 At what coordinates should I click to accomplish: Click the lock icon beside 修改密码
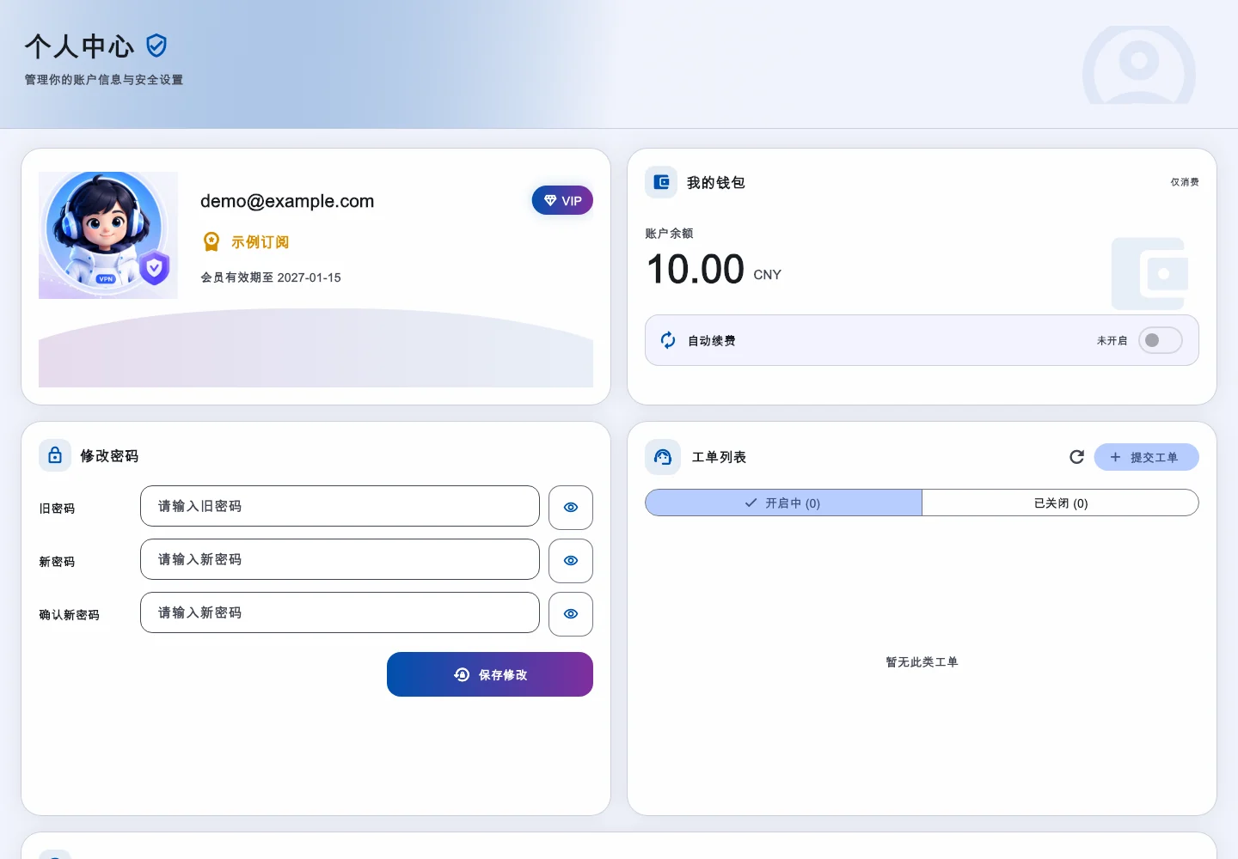point(55,455)
